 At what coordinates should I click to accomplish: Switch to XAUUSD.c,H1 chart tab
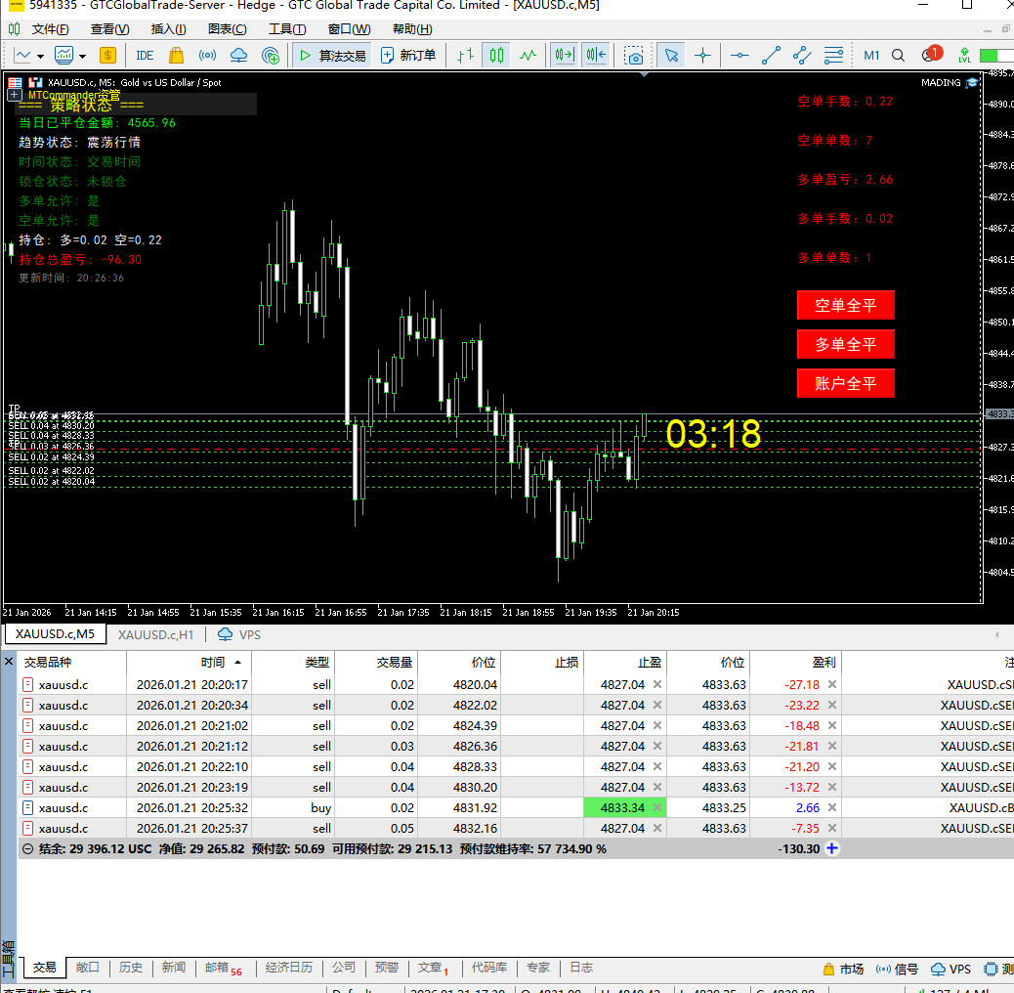pyautogui.click(x=155, y=634)
